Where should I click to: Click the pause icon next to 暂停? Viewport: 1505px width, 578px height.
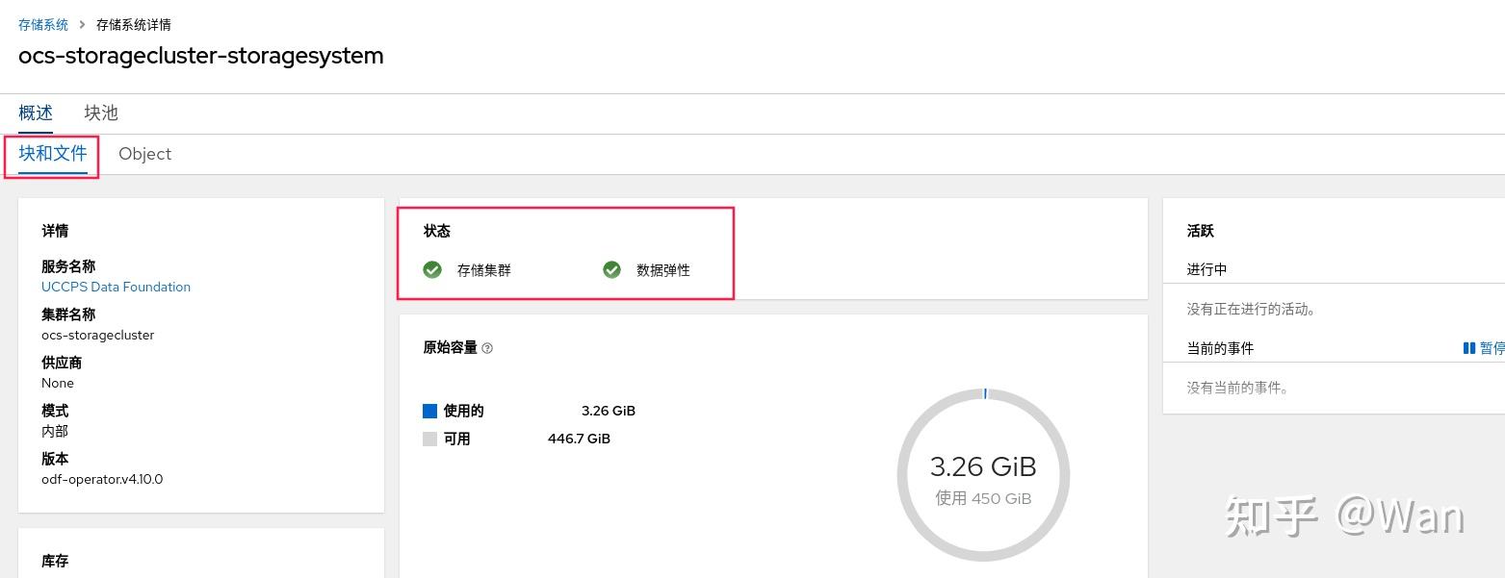[1467, 348]
